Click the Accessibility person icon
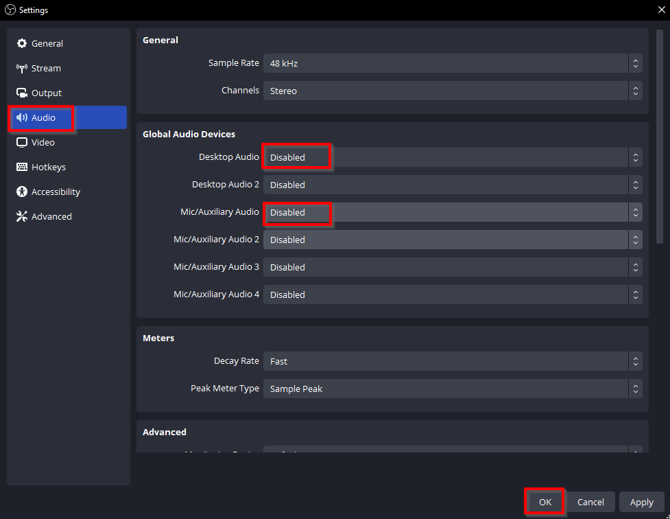This screenshot has height=519, width=670. [x=22, y=192]
